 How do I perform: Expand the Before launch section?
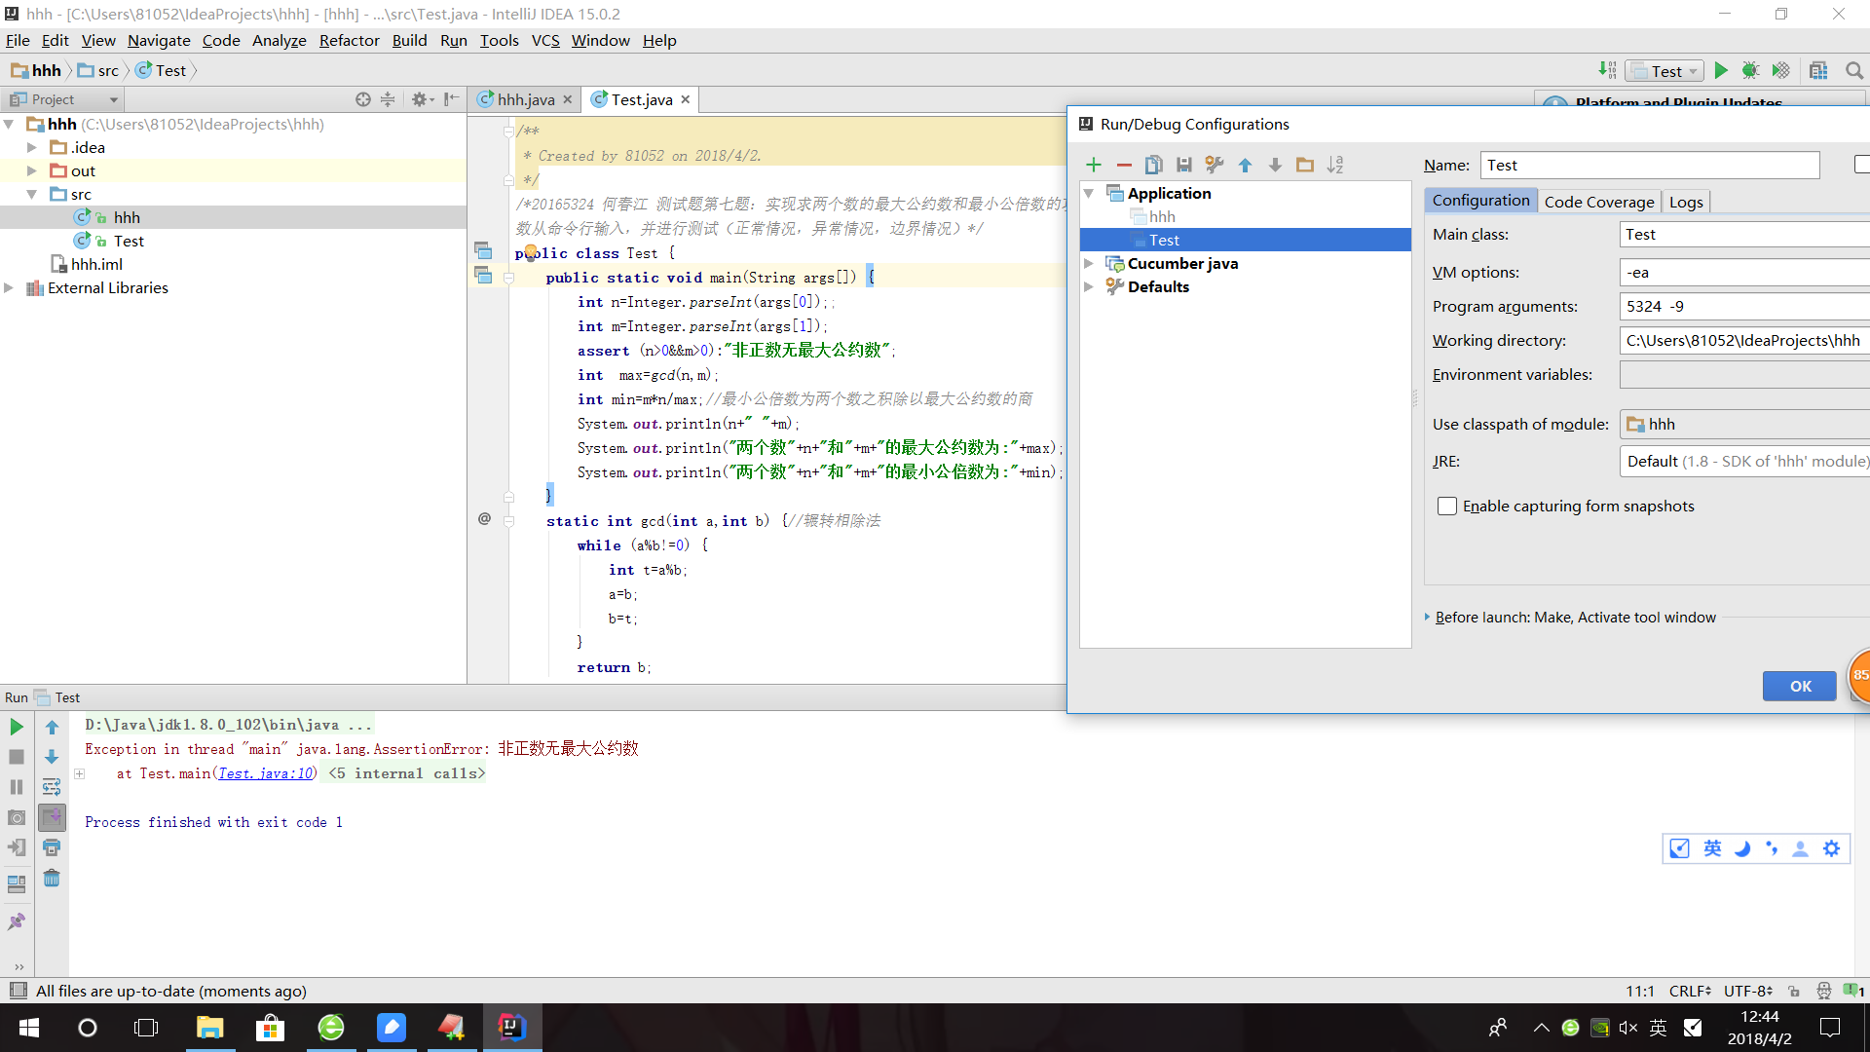pos(1428,618)
